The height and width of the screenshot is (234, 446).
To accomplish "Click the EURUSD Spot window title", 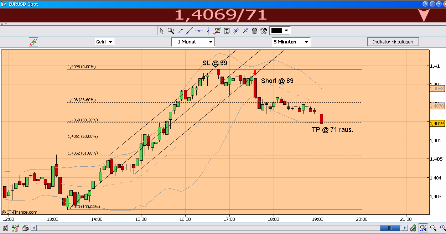I will coord(24,4).
